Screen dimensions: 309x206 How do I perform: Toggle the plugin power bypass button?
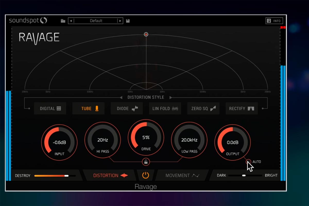point(146,175)
